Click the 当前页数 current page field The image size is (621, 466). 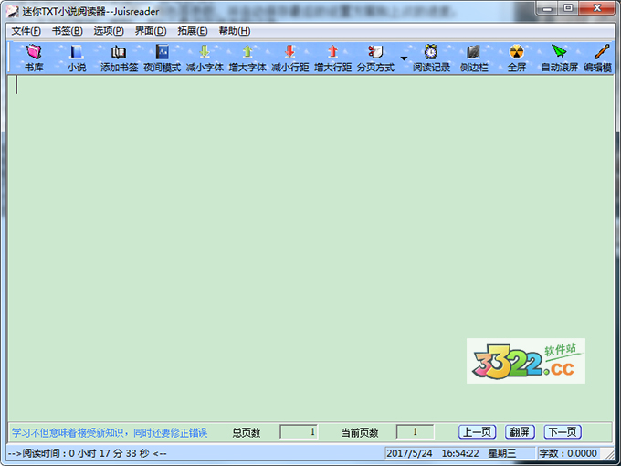click(415, 431)
